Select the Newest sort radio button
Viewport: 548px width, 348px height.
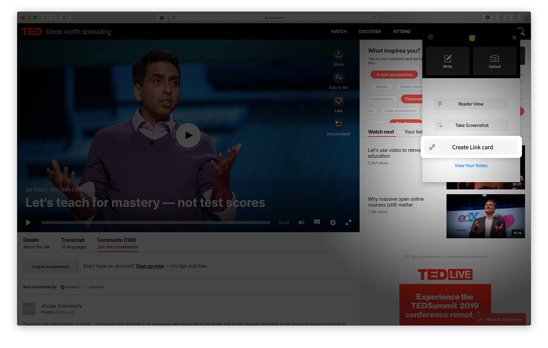[63, 287]
